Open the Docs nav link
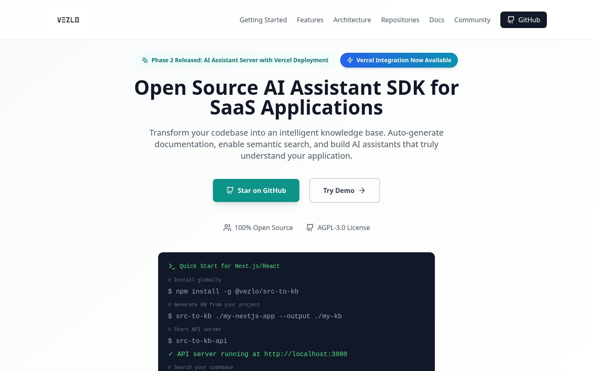Viewport: 593px width, 371px height. tap(437, 20)
